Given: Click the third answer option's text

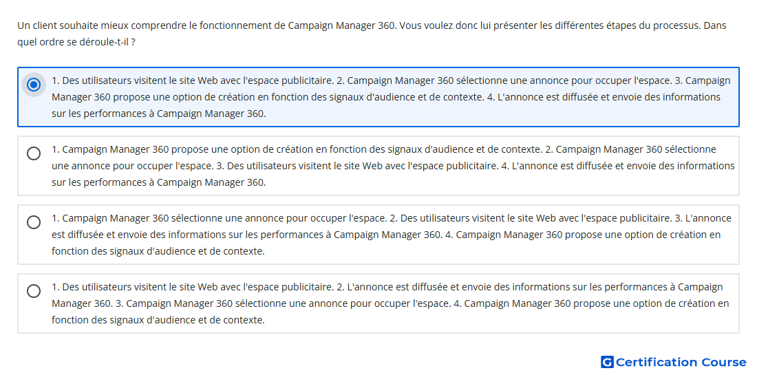Looking at the screenshot, I should click(392, 235).
